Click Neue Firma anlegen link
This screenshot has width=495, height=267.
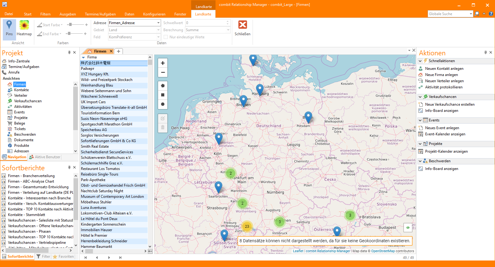[441, 75]
